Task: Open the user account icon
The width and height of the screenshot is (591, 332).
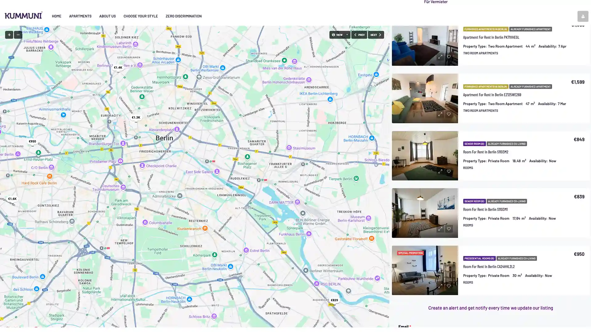Action: (x=582, y=16)
